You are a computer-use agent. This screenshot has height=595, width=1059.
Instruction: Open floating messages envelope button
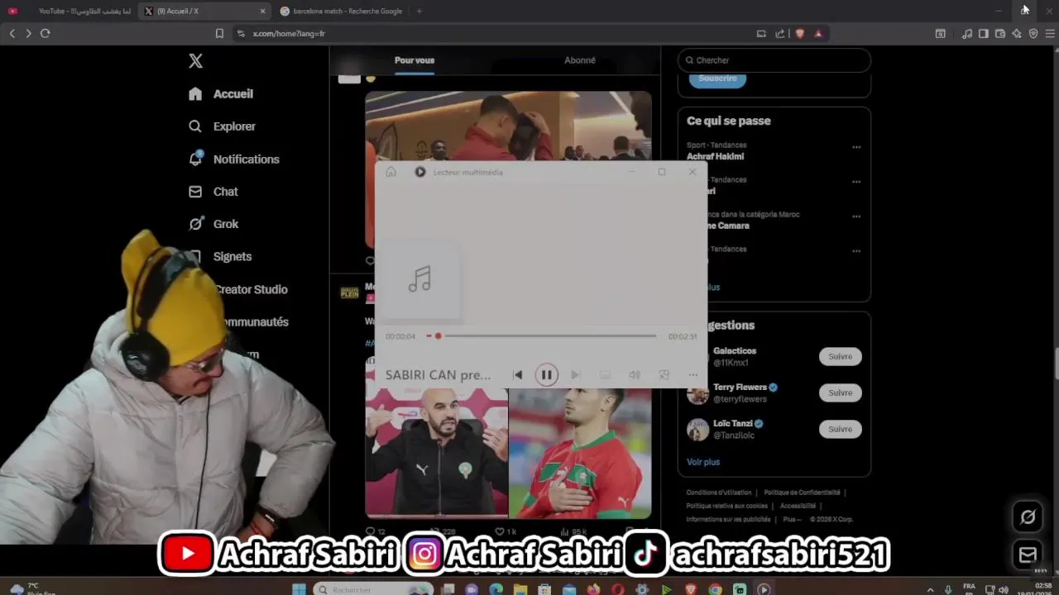point(1028,555)
